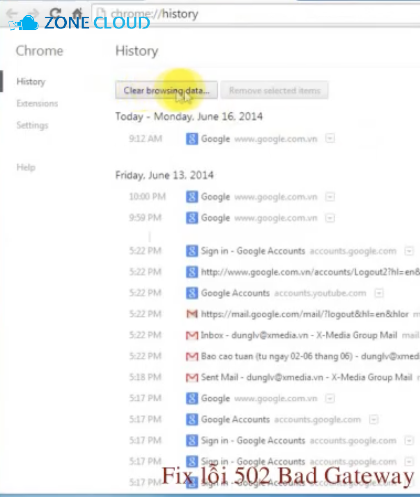This screenshot has width=420, height=497.
Task: Open the Help link in the sidebar
Action: point(26,167)
